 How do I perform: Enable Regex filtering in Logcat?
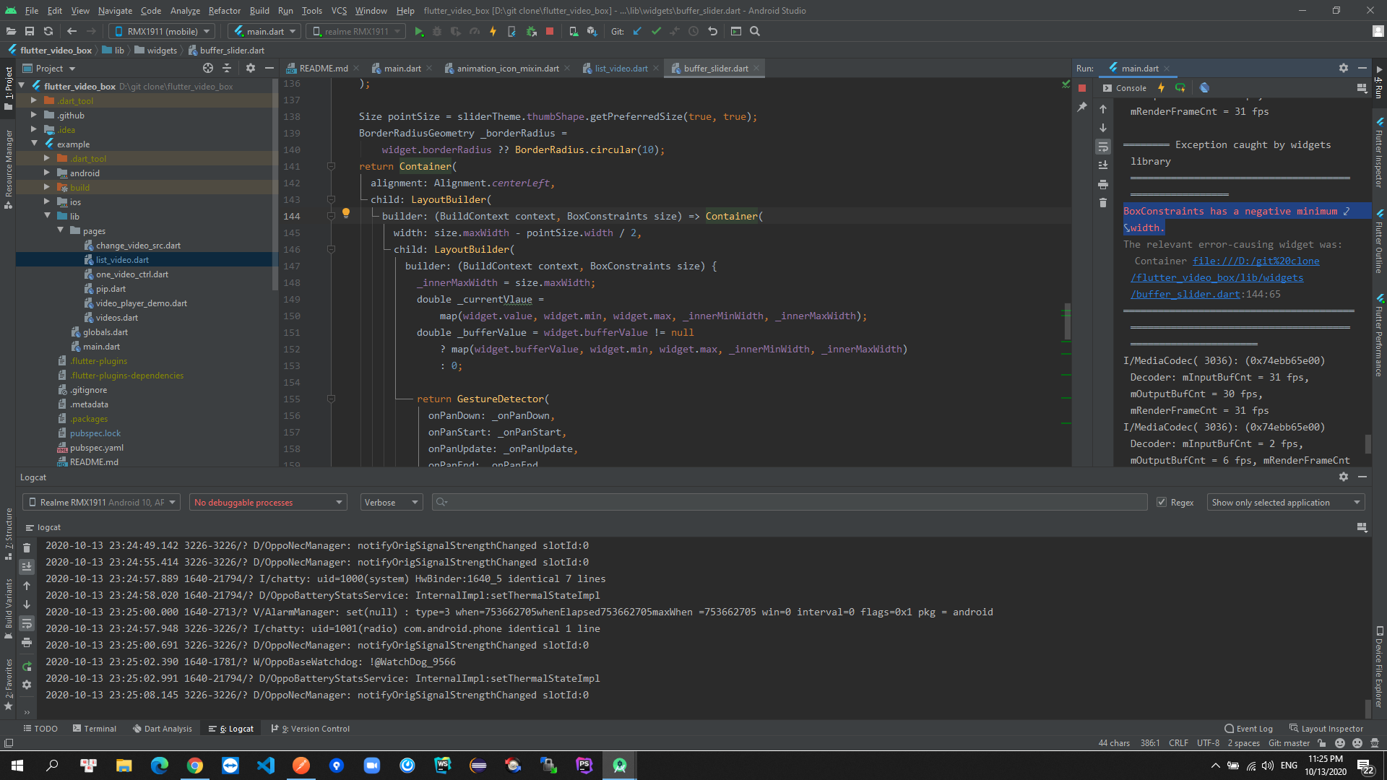click(x=1162, y=502)
